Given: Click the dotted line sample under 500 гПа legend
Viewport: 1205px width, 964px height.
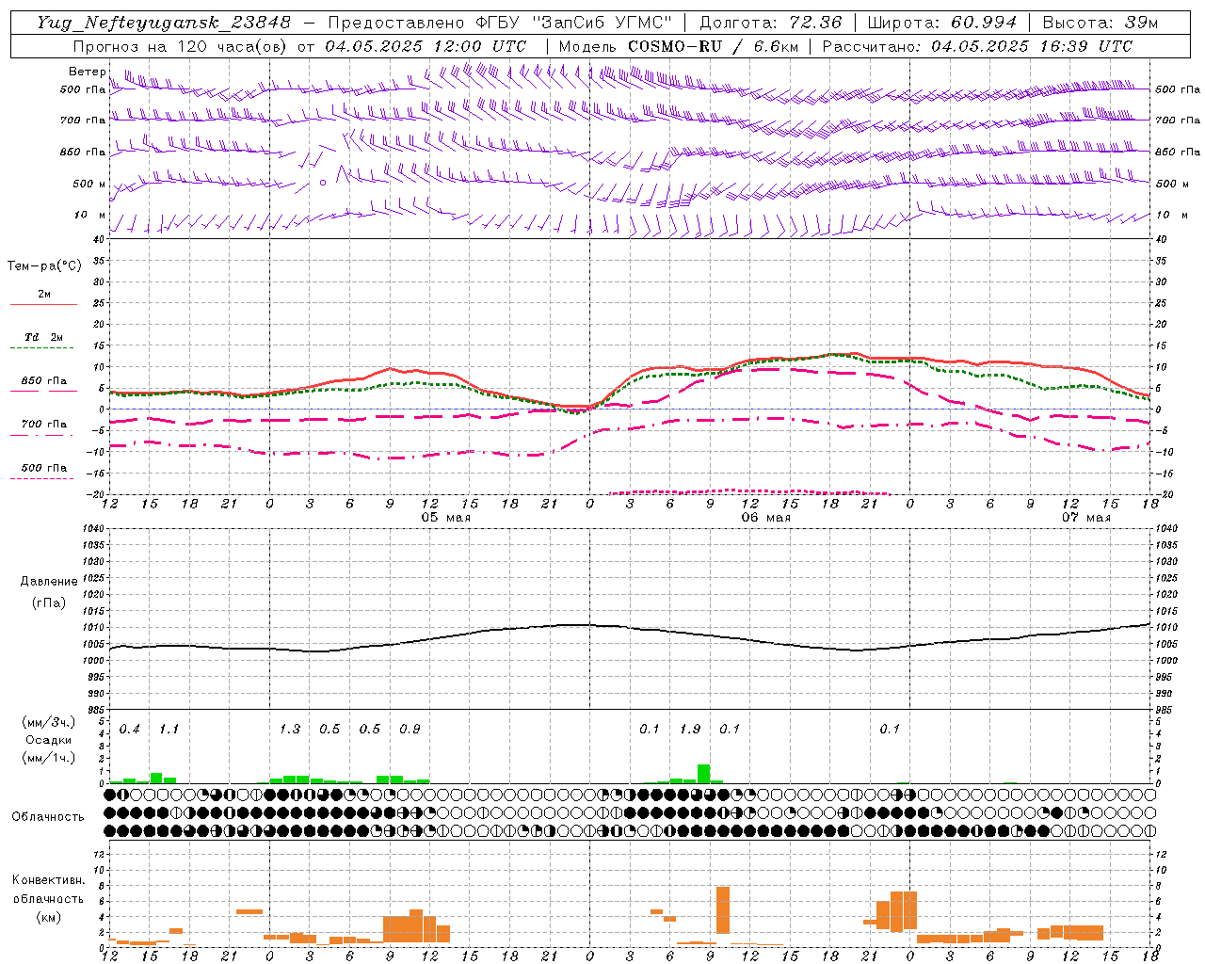Looking at the screenshot, I should click(42, 478).
